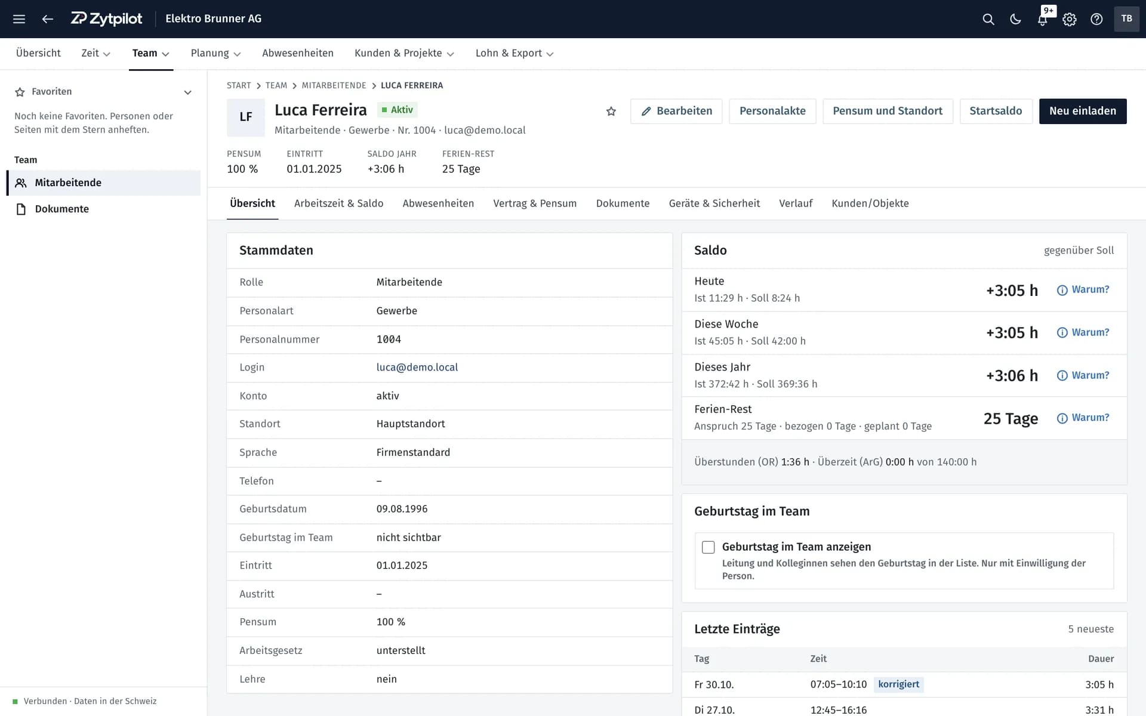Image resolution: width=1146 pixels, height=716 pixels.
Task: Click the Favoriten star icon in sidebar
Action: pyautogui.click(x=20, y=92)
